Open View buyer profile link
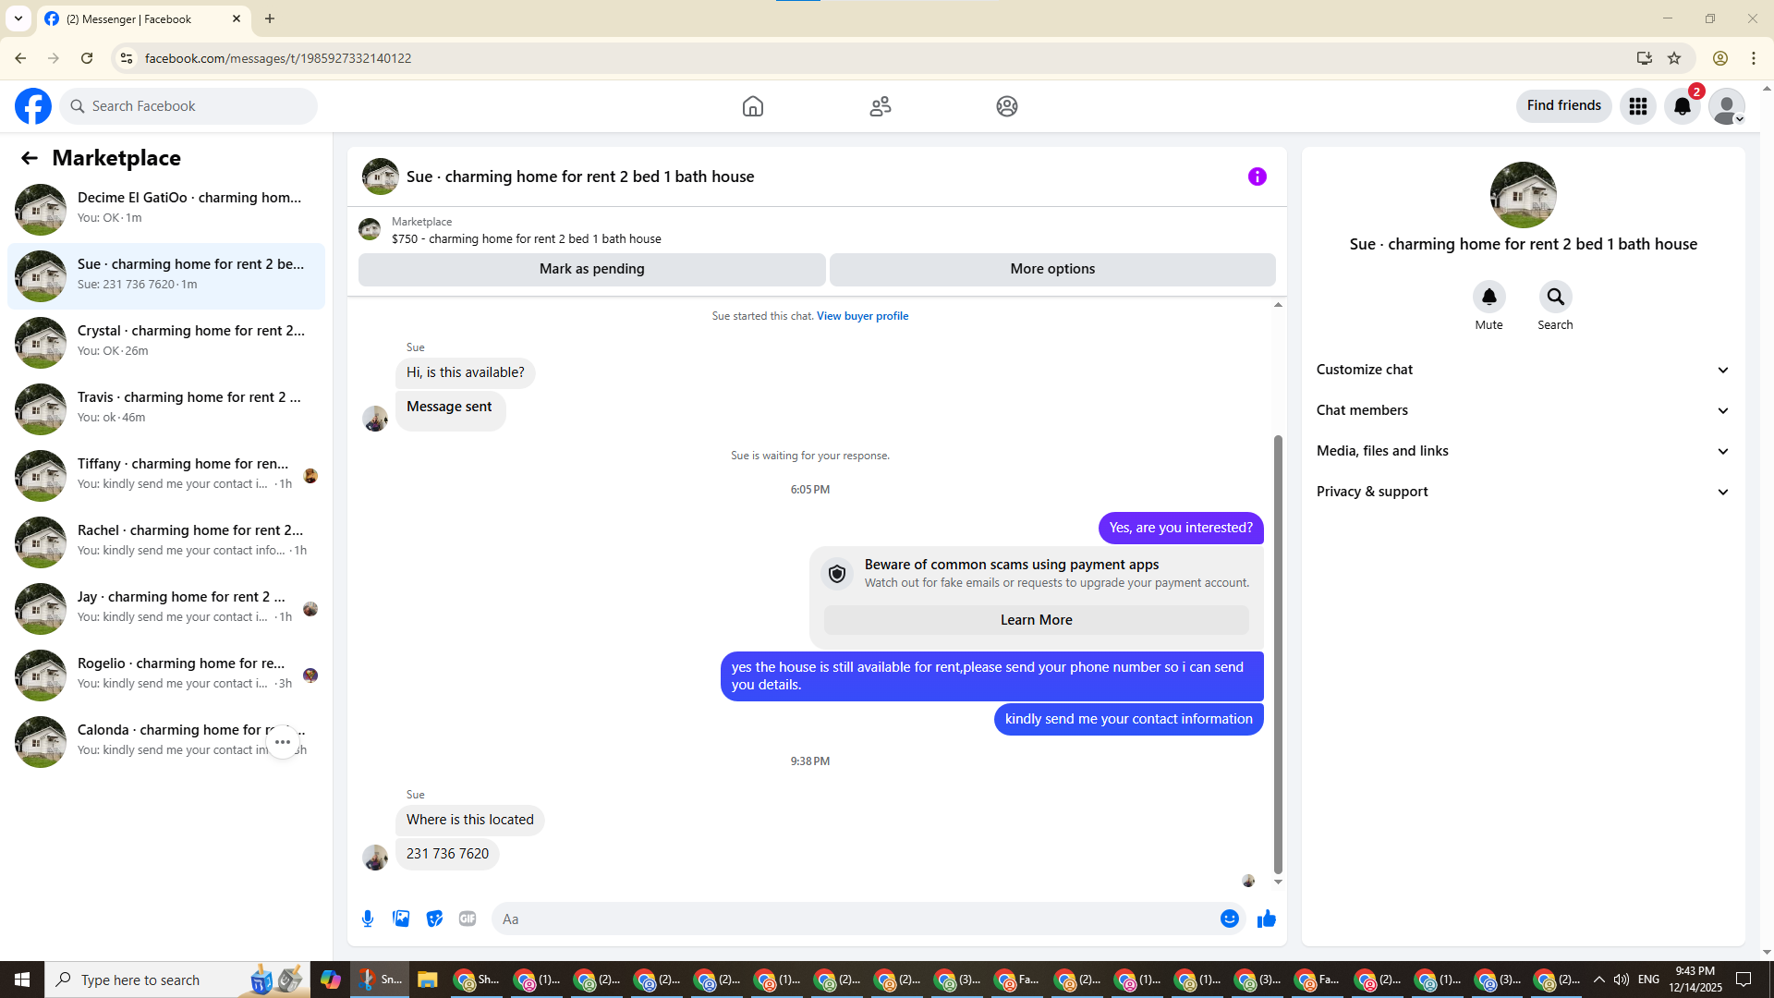The image size is (1774, 998). click(862, 316)
